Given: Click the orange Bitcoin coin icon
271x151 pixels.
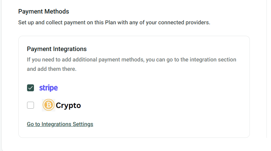Looking at the screenshot, I should (49, 105).
